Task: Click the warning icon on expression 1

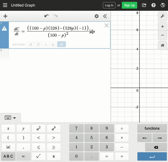Action: tap(4, 28)
